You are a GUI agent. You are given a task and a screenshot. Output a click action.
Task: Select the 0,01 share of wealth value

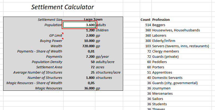(x=79, y=51)
